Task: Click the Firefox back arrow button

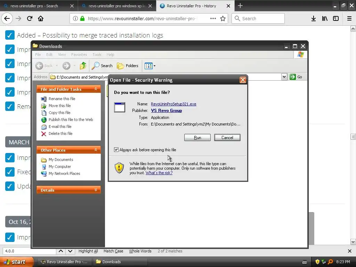Action: pos(7,19)
